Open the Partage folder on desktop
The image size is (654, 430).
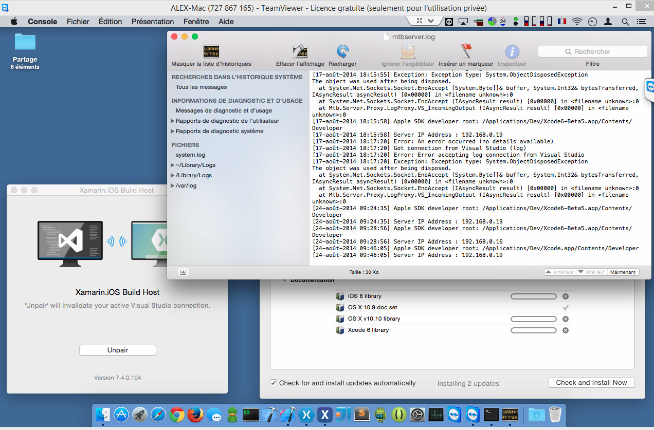point(25,42)
